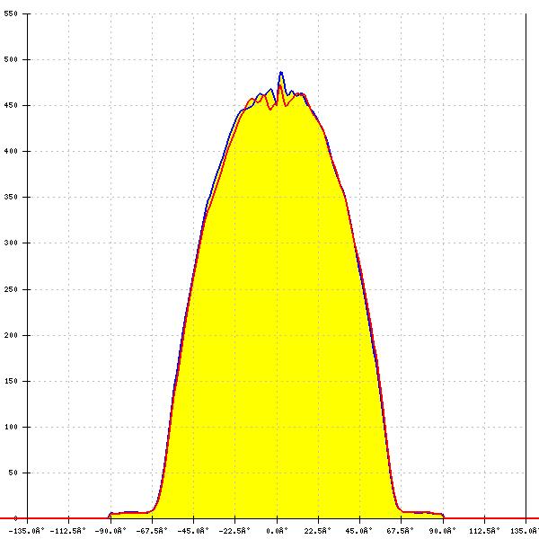This screenshot has height=539, width=539.
Task: Select the 67.5° x-axis label
Action: tap(400, 531)
